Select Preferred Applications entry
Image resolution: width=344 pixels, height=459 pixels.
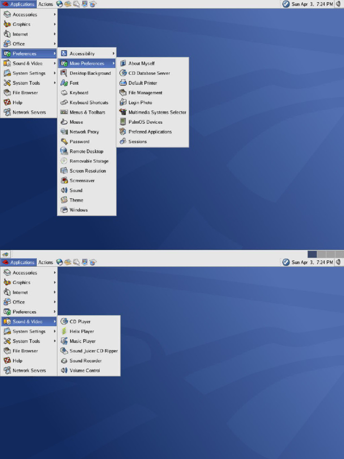152,132
